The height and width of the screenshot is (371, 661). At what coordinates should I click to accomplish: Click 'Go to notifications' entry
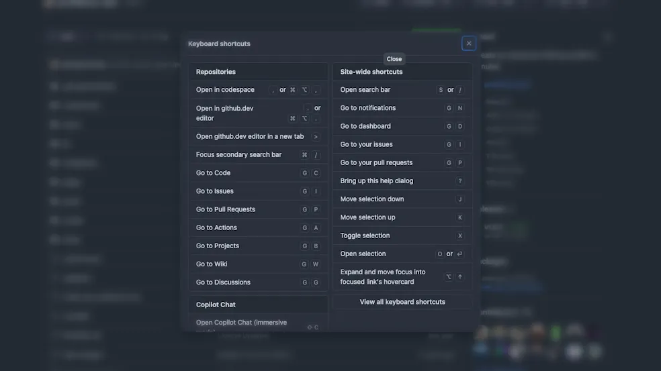(x=402, y=108)
